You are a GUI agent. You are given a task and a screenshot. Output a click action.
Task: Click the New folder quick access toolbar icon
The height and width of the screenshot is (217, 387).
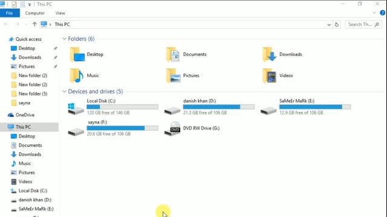(x=22, y=4)
